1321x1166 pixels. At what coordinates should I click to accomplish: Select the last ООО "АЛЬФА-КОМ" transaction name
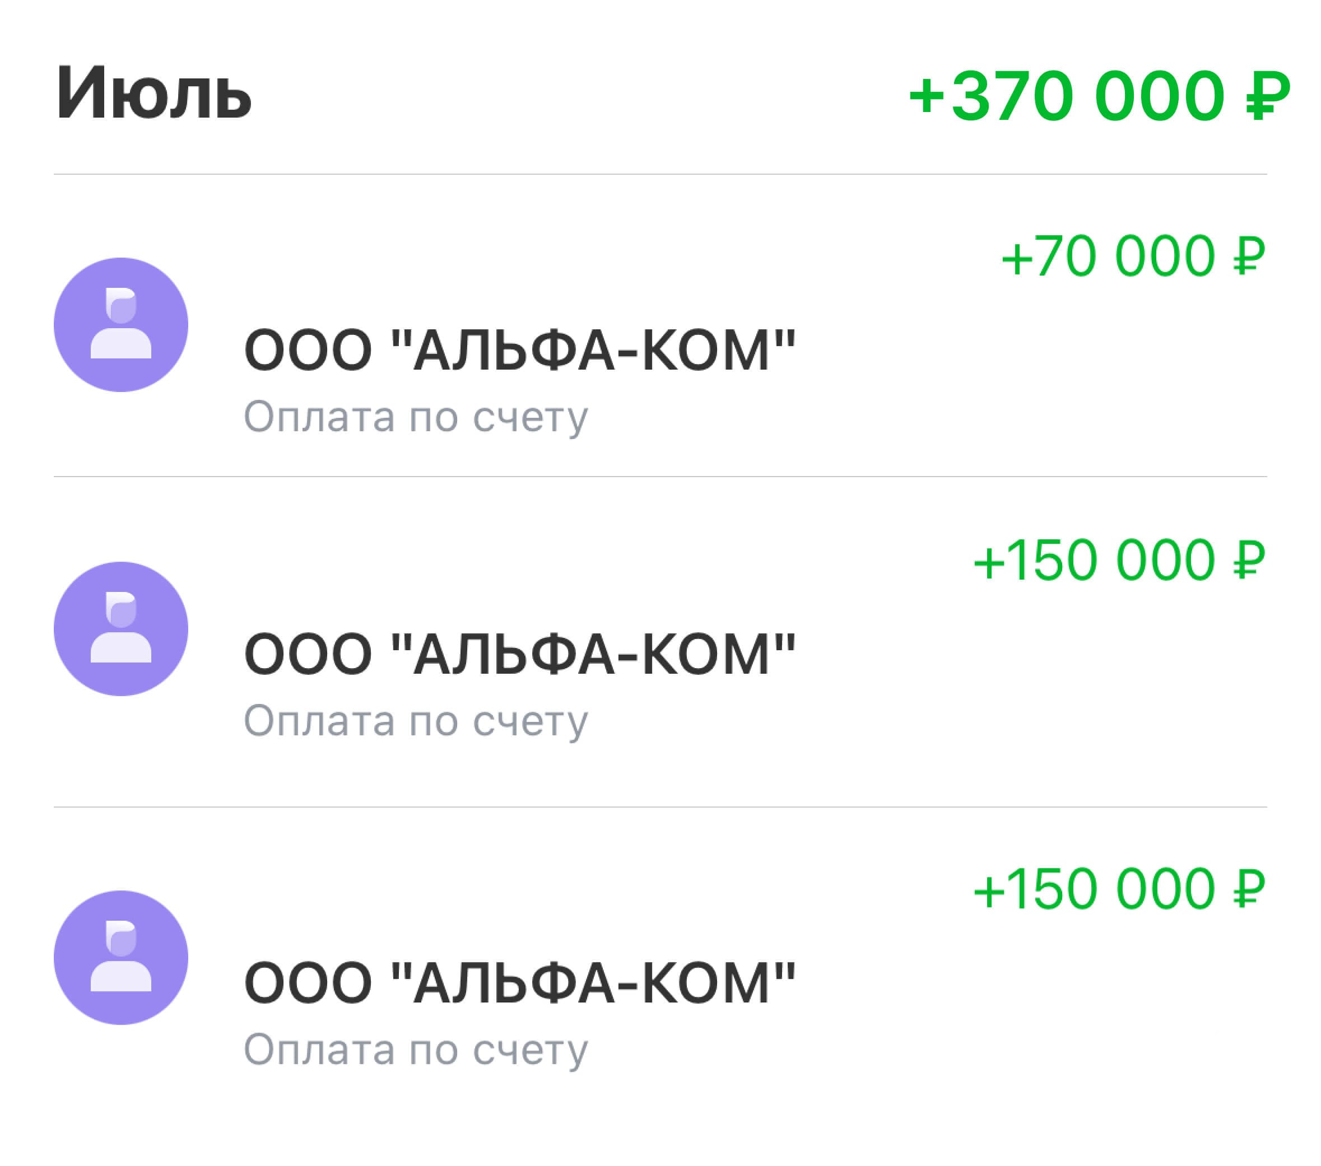pos(520,982)
